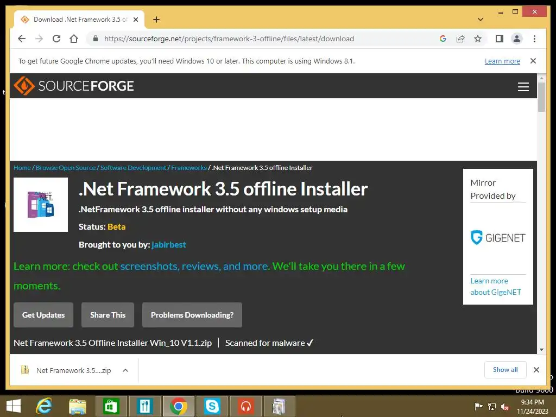The height and width of the screenshot is (417, 556).
Task: Launch Internet Explorer from taskbar
Action: point(44,406)
